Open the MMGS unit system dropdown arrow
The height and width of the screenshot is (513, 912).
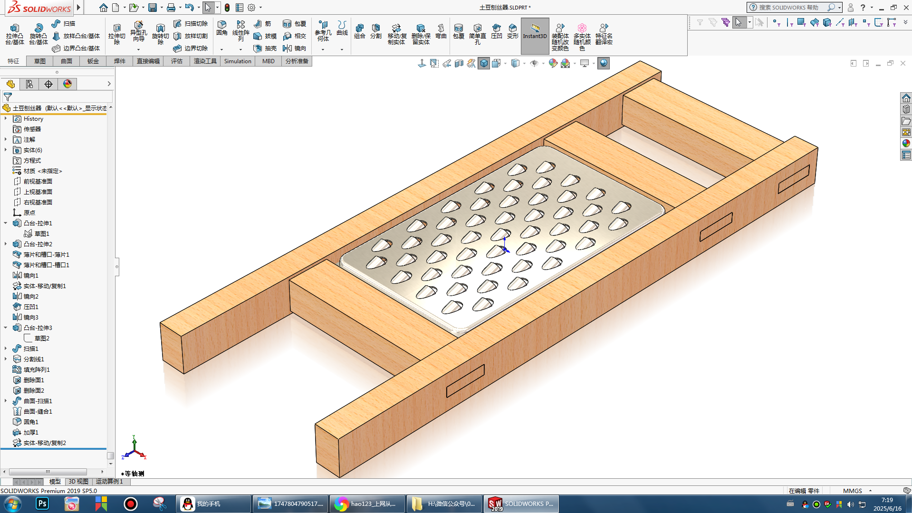(x=871, y=491)
